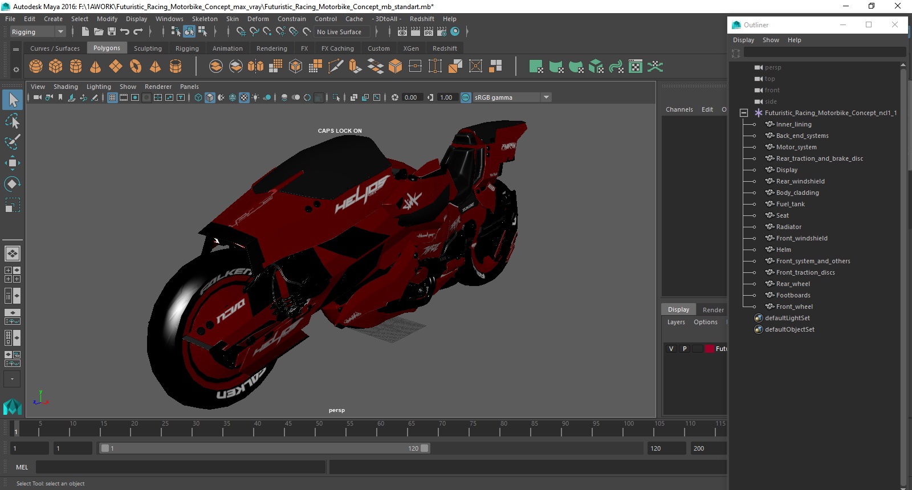Create a polygon torus from the shelf

point(136,67)
